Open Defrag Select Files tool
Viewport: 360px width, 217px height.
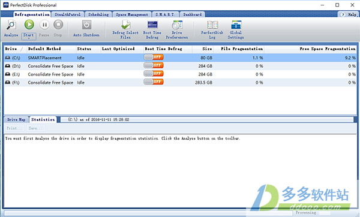pos(125,25)
